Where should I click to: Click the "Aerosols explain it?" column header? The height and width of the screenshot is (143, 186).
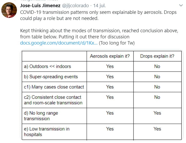coord(110,56)
